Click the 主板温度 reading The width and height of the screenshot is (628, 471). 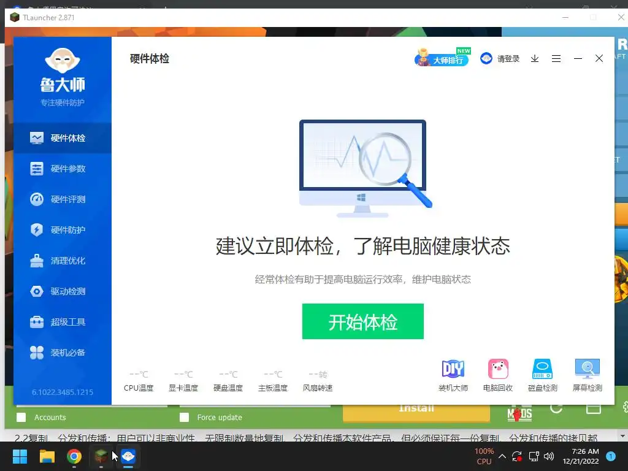(273, 381)
